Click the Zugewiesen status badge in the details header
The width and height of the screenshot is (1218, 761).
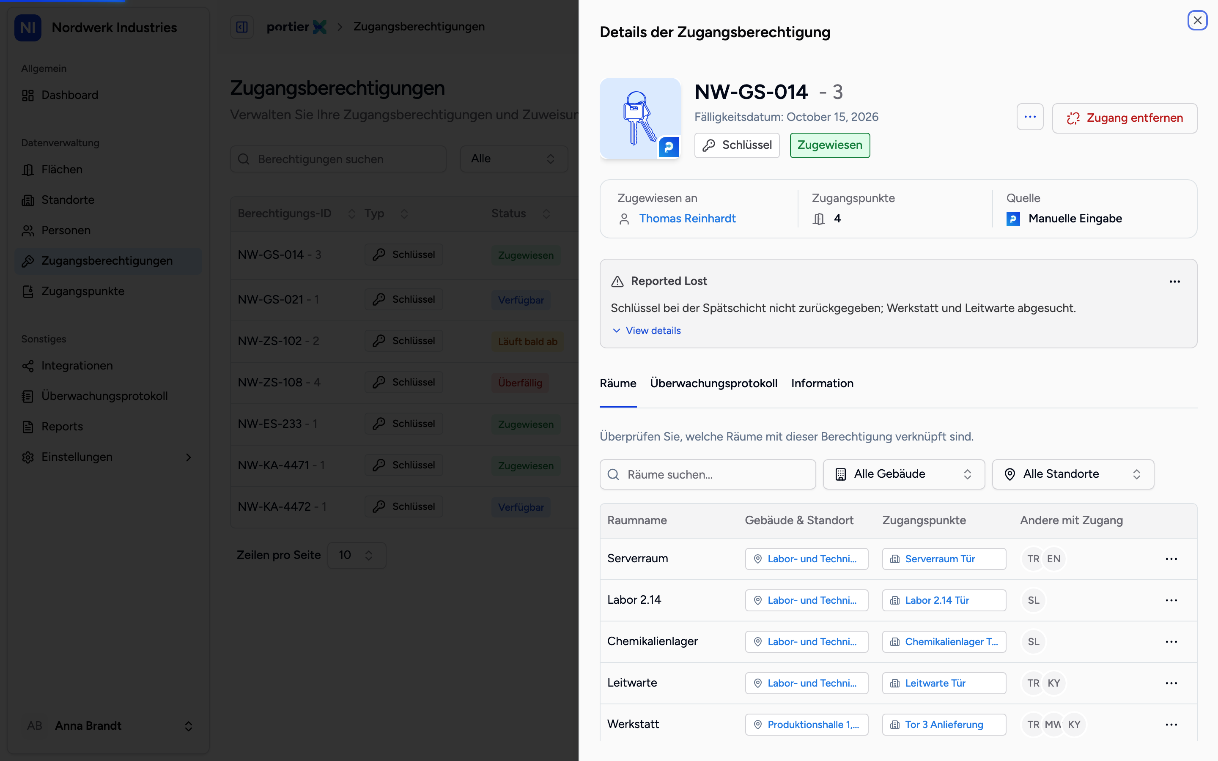coord(829,145)
